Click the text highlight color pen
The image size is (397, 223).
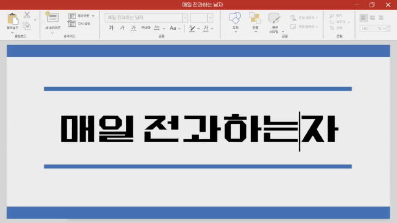point(192,28)
